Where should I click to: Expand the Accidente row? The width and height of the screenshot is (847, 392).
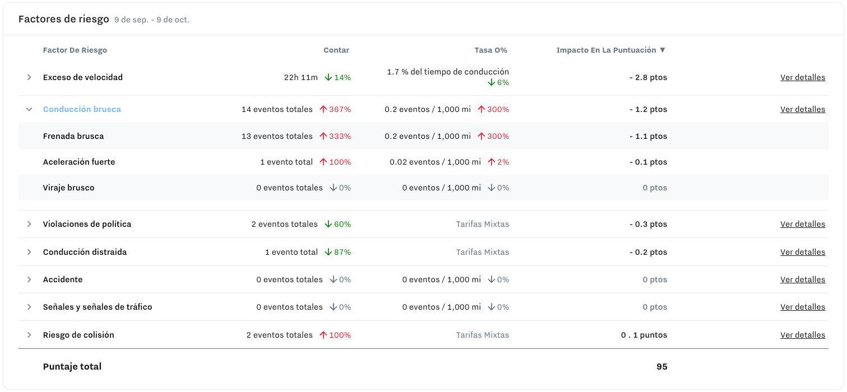[29, 279]
